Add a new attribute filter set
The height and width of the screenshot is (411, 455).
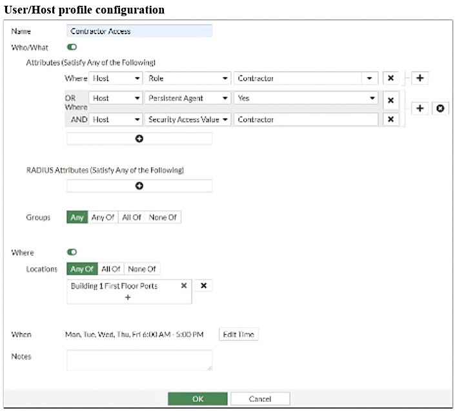(139, 139)
